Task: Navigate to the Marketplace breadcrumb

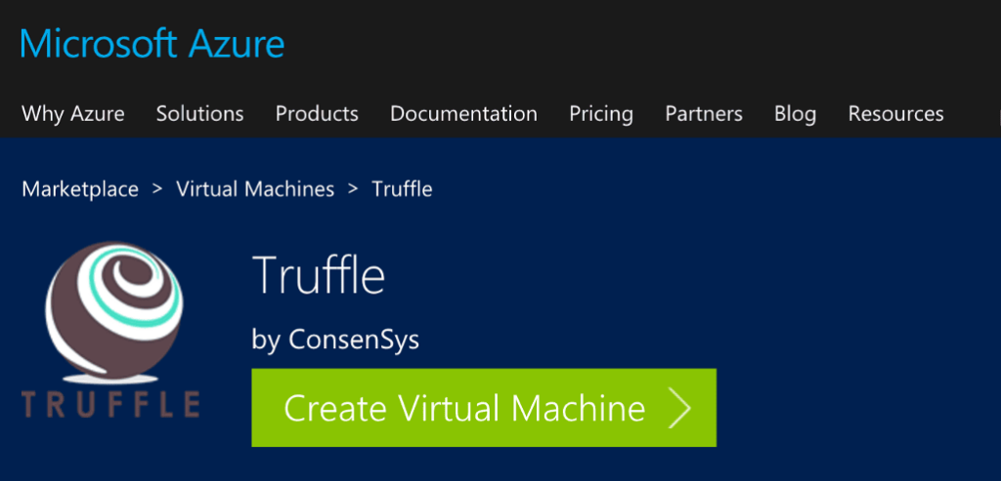Action: [80, 189]
